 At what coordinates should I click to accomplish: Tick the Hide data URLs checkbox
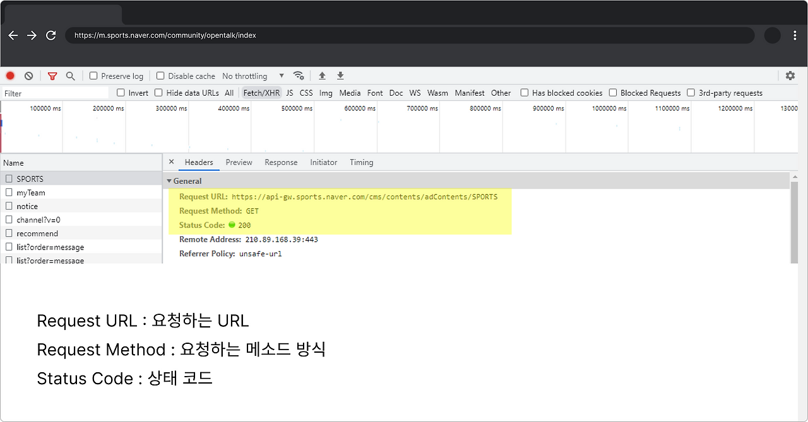(158, 93)
